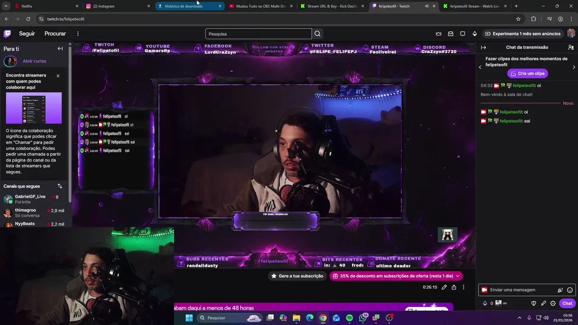Viewport: 578px width, 325px height.
Task: Open chat settings gear
Action: click(553, 303)
